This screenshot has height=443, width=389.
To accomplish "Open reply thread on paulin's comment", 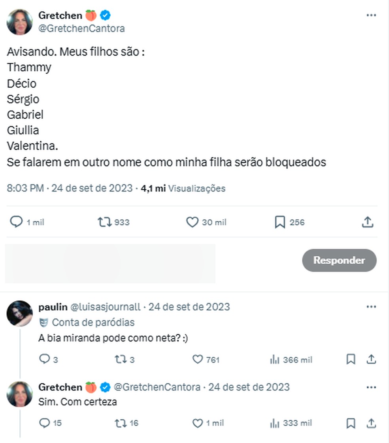I will coord(44,359).
